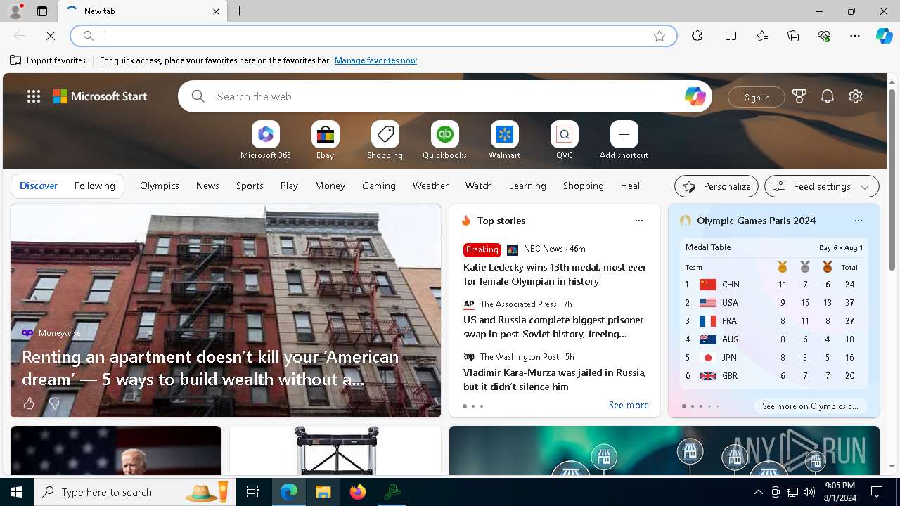
Task: Open Tab actions menu icon
Action: tap(42, 11)
